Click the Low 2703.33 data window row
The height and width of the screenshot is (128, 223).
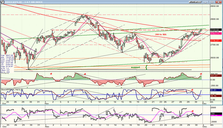pyautogui.click(x=7, y=65)
